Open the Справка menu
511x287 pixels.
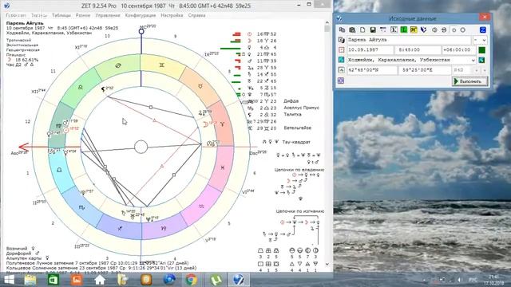[x=196, y=15]
